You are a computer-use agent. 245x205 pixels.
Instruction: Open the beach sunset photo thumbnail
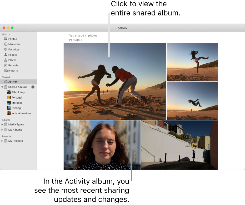point(115,81)
